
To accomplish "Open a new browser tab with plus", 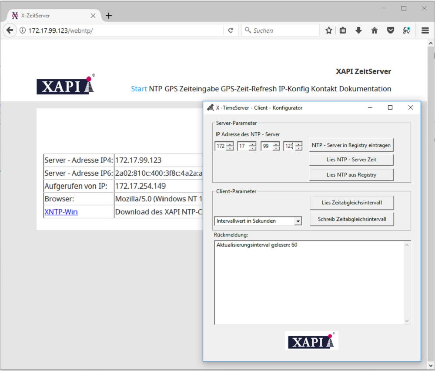I will pos(109,16).
